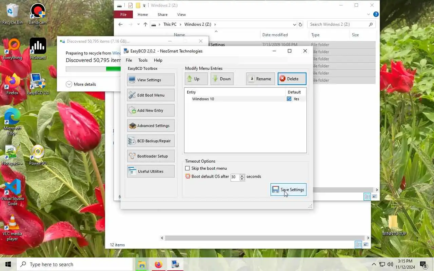Open BCD Backup/Repair section
This screenshot has width=434, height=271.
[151, 141]
